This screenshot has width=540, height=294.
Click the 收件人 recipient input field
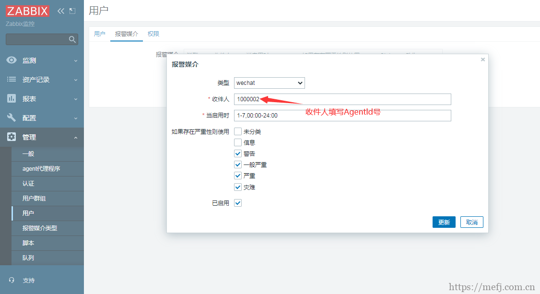pos(342,99)
